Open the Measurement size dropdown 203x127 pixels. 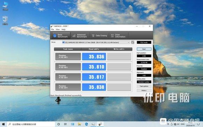pyautogui.click(x=144, y=62)
